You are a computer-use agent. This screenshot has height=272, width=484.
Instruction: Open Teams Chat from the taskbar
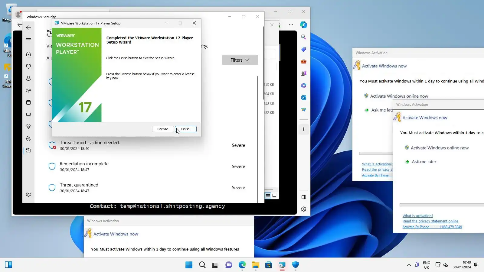click(229, 265)
